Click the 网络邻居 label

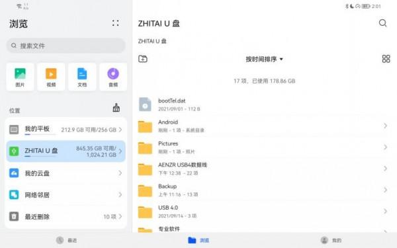[x=37, y=195]
